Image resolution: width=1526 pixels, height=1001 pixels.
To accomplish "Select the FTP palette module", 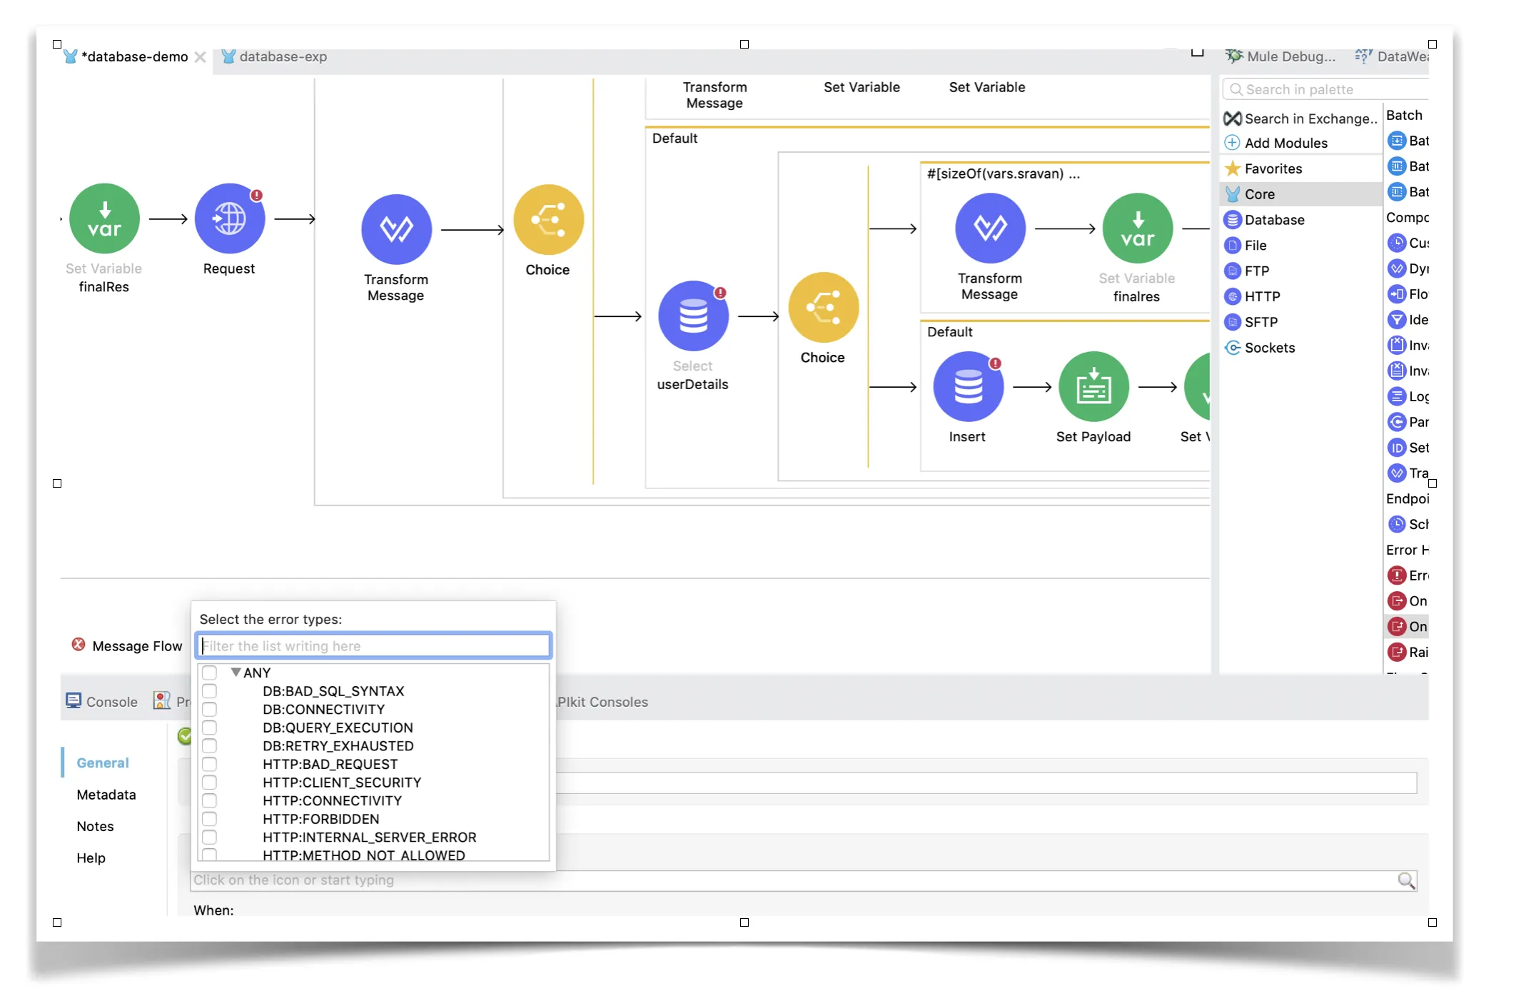I will pyautogui.click(x=1247, y=271).
